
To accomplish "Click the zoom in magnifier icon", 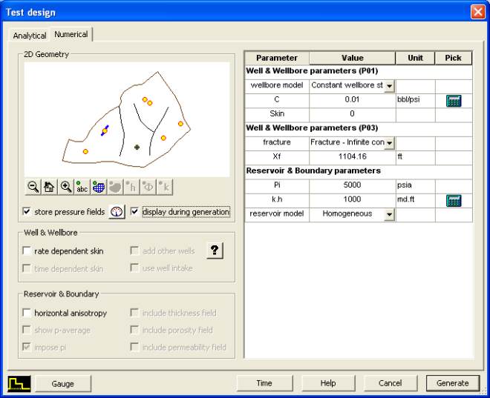I will pyautogui.click(x=66, y=188).
